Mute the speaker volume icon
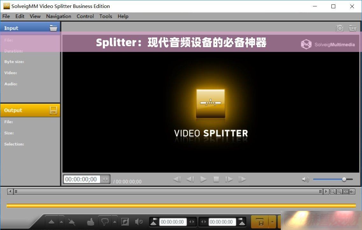This screenshot has height=230, width=362. click(x=305, y=179)
